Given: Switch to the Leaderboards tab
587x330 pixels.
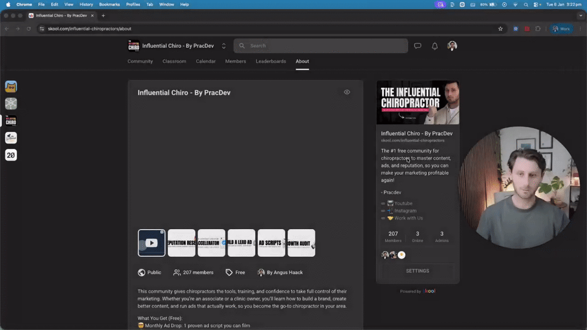Looking at the screenshot, I should tap(271, 61).
